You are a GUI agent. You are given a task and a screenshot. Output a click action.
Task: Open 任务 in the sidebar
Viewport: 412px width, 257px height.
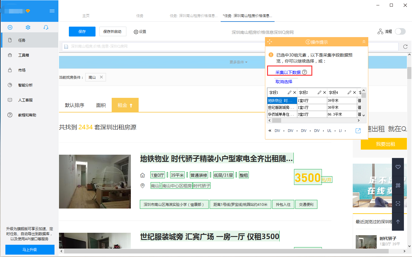pyautogui.click(x=29, y=40)
